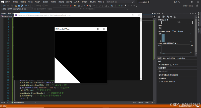The height and width of the screenshot is (108, 201).
Task: Open NuGet solution tab
Action: [x=8, y=13]
